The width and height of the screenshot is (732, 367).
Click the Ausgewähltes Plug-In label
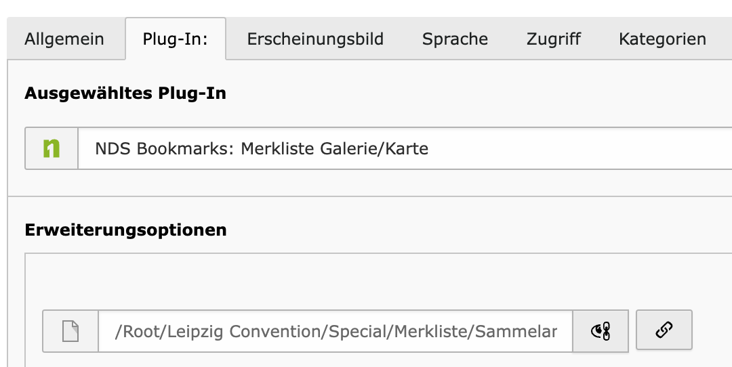[125, 93]
